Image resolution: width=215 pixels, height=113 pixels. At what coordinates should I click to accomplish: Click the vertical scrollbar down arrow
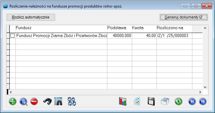point(205,87)
